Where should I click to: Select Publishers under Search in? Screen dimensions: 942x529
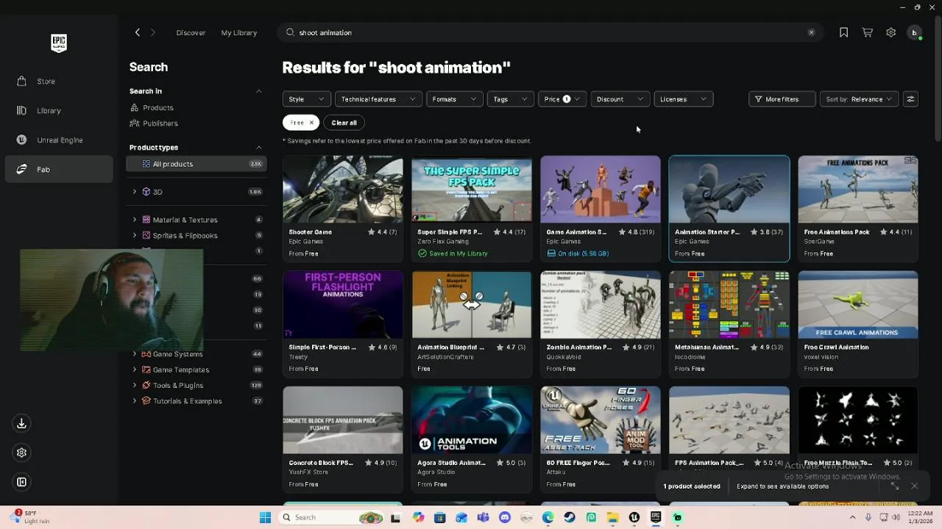pyautogui.click(x=160, y=123)
